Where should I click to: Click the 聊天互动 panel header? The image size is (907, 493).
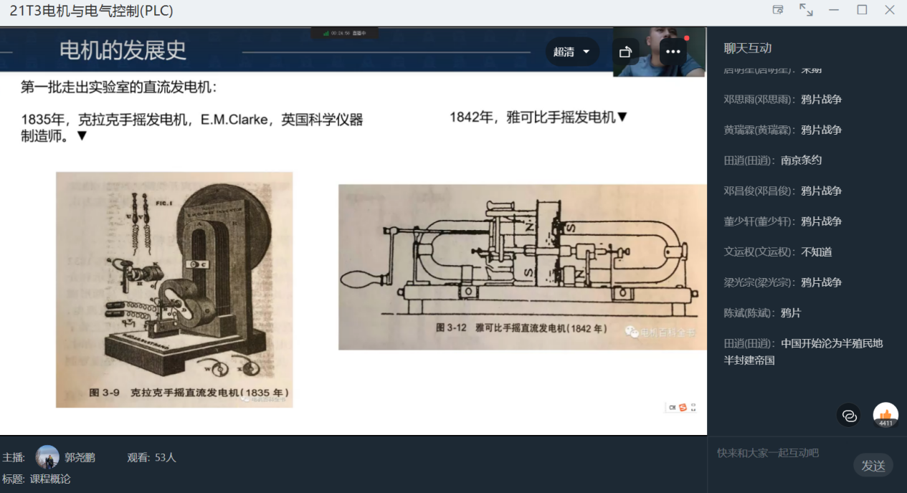coord(747,48)
